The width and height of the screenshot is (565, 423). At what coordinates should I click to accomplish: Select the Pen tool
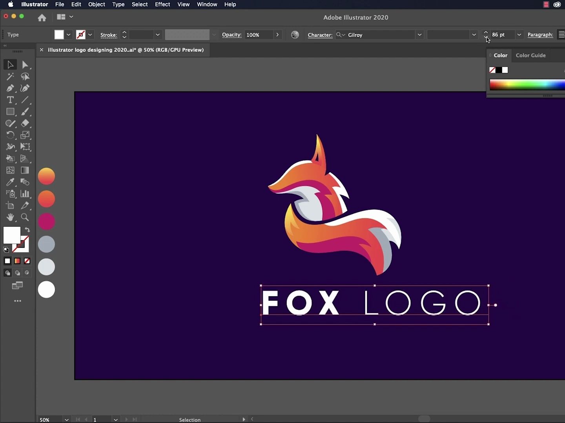tap(10, 88)
